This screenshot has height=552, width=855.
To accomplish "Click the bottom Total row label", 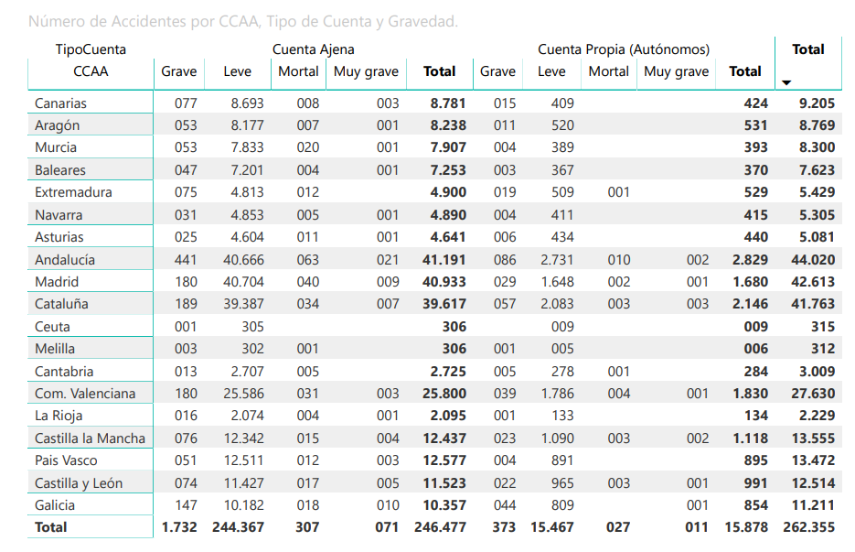I will (50, 527).
